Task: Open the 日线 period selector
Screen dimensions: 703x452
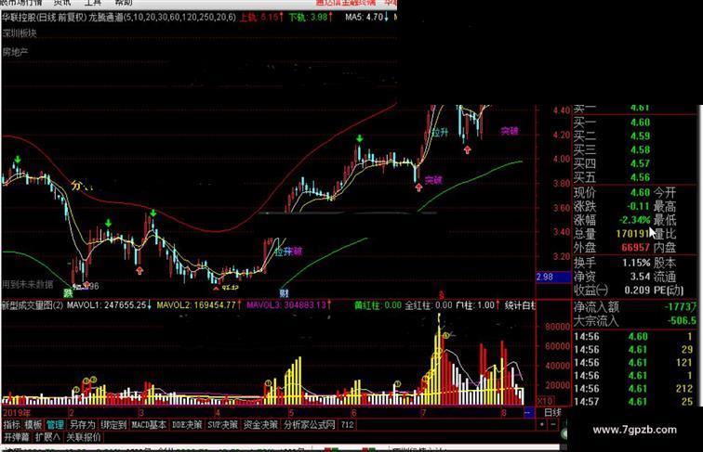Action: [x=552, y=412]
